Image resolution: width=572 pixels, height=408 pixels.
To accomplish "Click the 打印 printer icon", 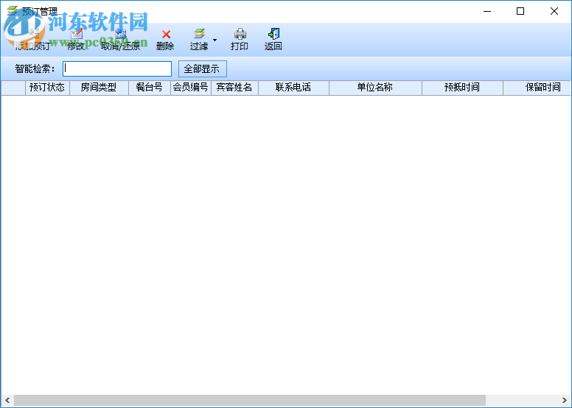I will [x=240, y=34].
